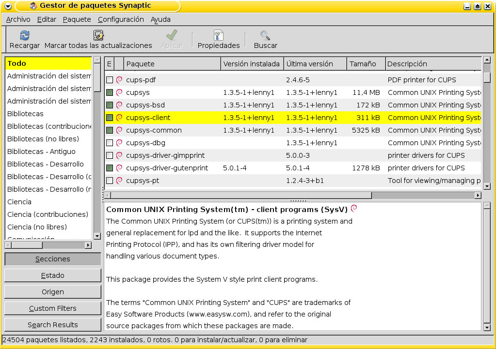Screen dimensions: 496x349
Task: Toggle the cupsys-driver-gimpprint status checkbox
Action: coord(110,155)
